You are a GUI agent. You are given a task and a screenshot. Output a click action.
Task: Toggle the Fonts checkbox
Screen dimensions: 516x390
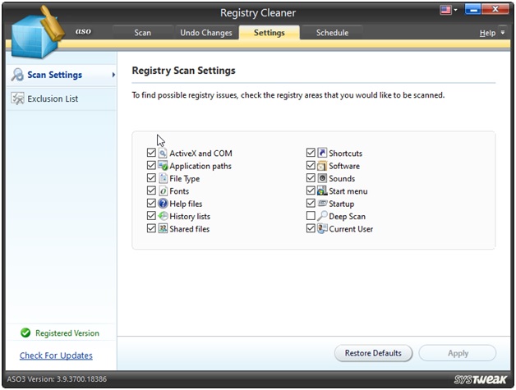pos(151,190)
